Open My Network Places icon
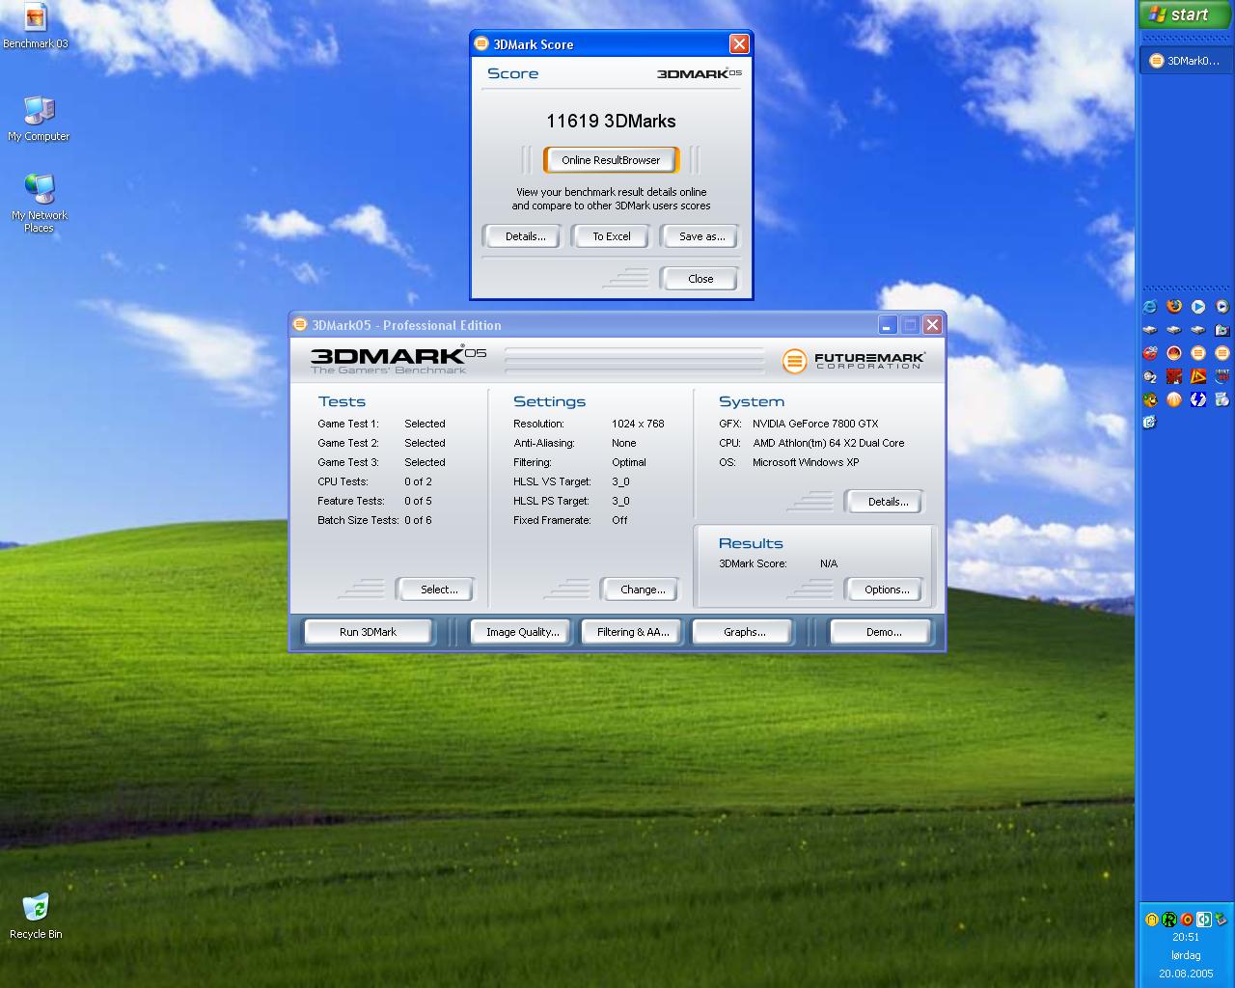The image size is (1235, 988). tap(39, 204)
